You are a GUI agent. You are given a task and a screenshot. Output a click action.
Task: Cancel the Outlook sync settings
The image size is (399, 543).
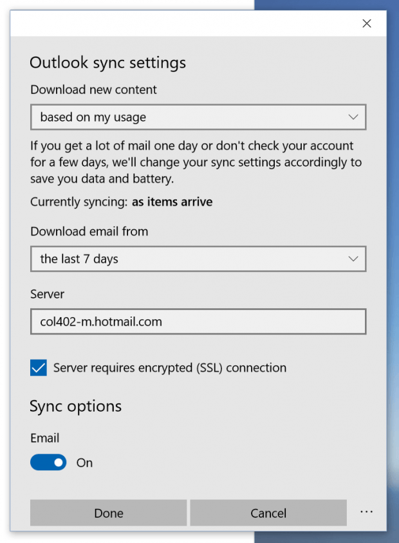[268, 513]
